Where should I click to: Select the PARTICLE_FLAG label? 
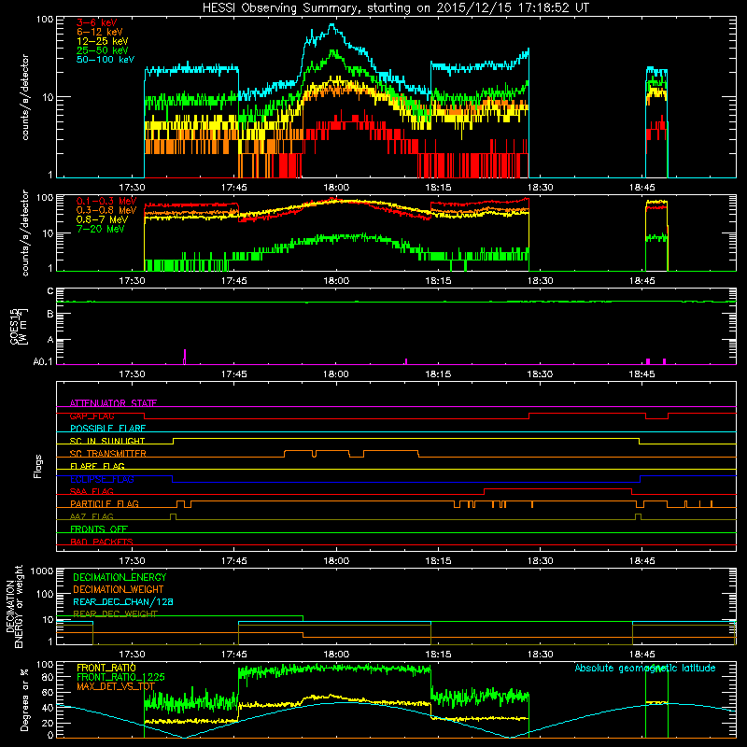(x=105, y=503)
